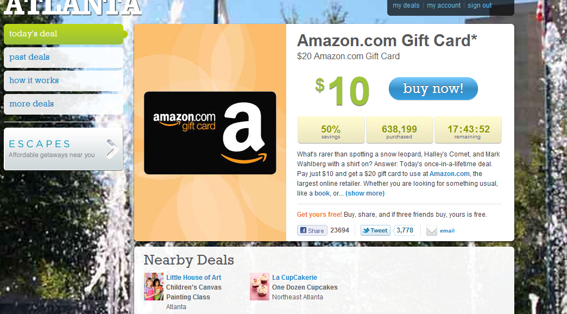
Task: Click the Atlanta city logo
Action: (x=73, y=7)
